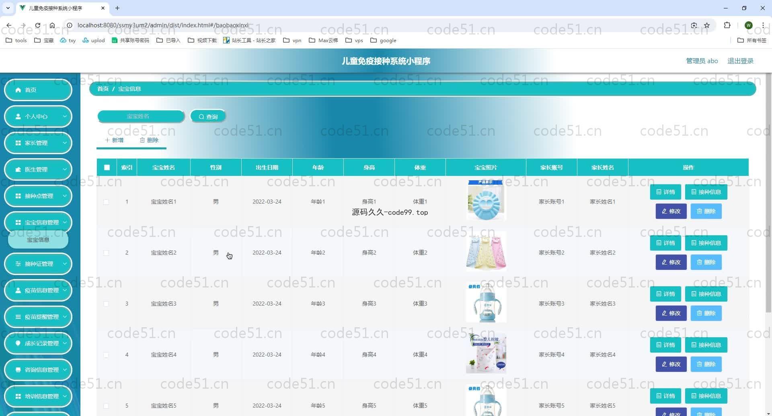Expand the 个人中心 menu chevron
Screen dimensions: 772x416
[64, 116]
